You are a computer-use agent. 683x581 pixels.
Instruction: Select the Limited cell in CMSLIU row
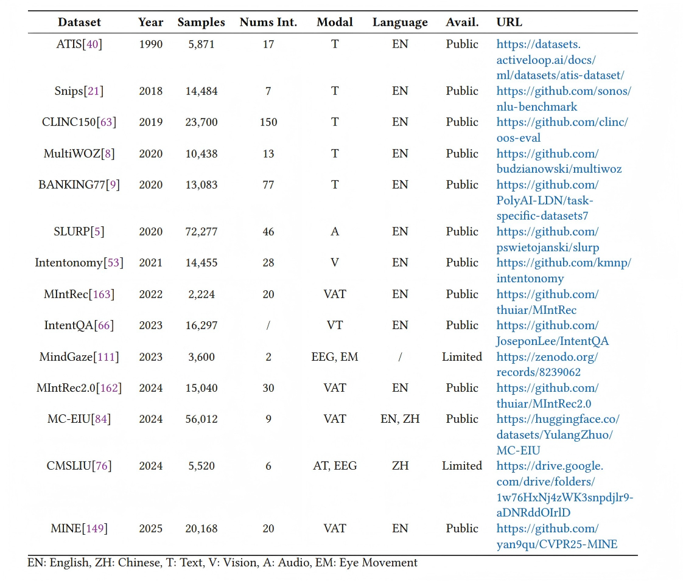pyautogui.click(x=462, y=466)
